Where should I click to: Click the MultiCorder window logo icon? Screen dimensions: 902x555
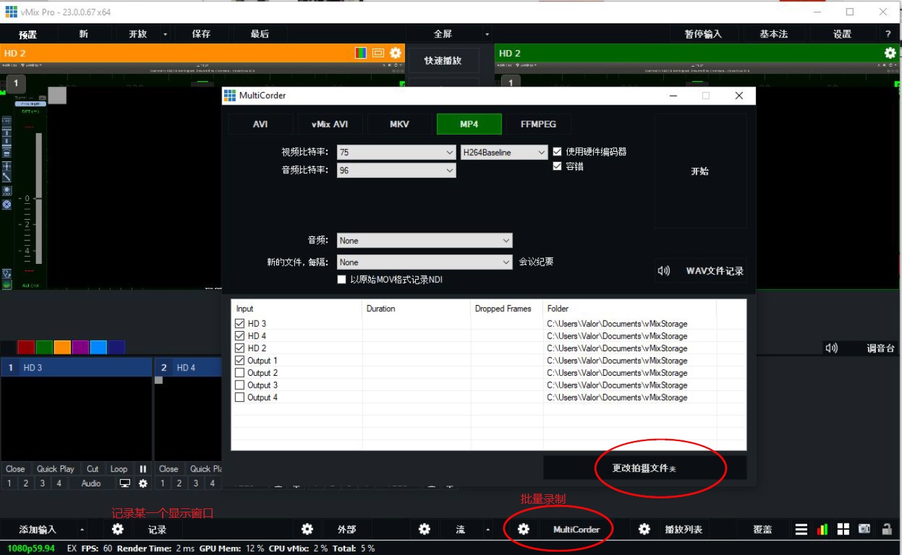coord(230,95)
